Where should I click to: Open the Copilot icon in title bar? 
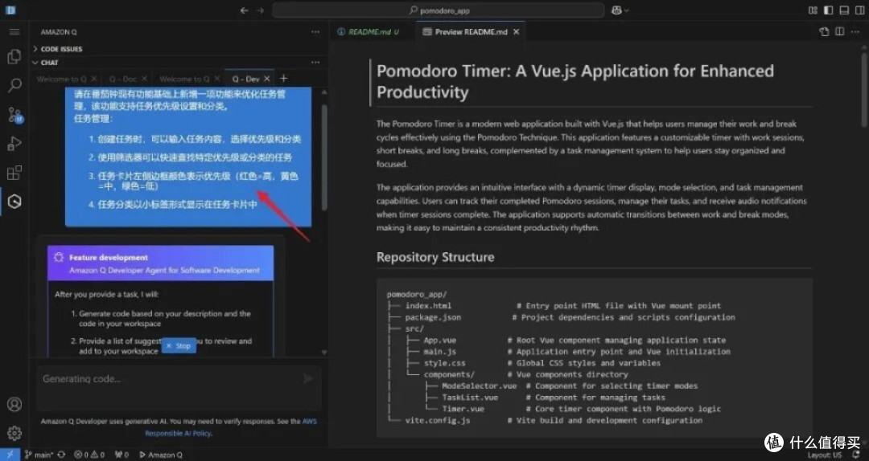click(x=616, y=10)
